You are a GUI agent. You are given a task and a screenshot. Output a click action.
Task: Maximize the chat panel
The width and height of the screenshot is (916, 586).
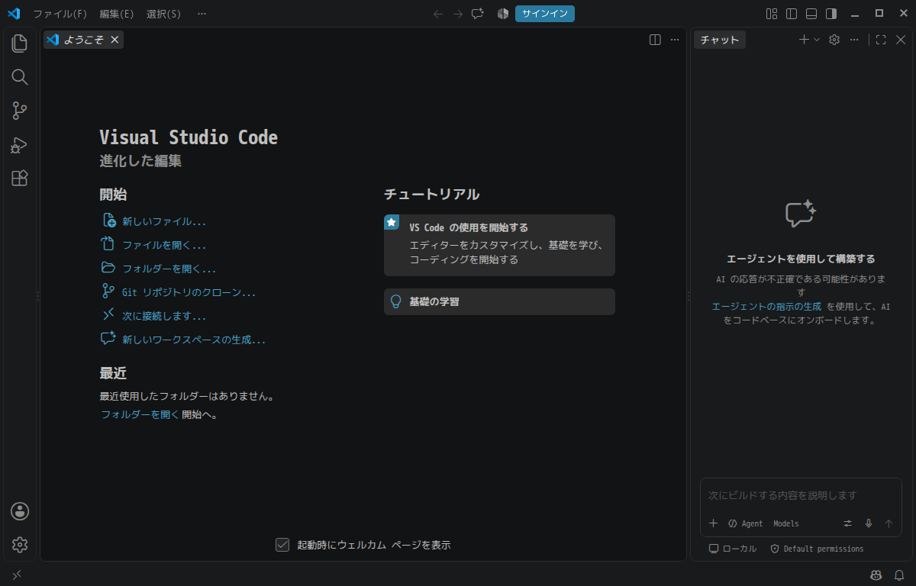click(881, 40)
